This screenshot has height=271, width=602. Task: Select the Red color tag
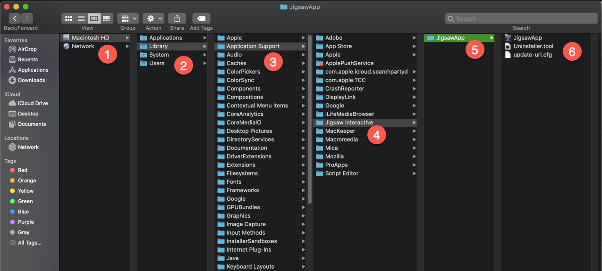point(23,170)
